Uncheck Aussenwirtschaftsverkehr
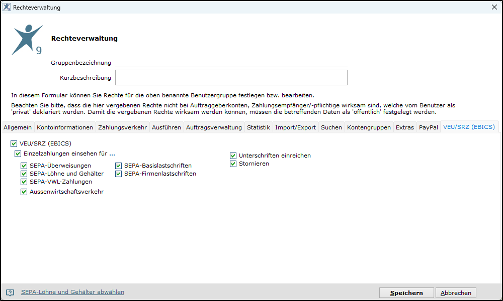 tap(24, 192)
